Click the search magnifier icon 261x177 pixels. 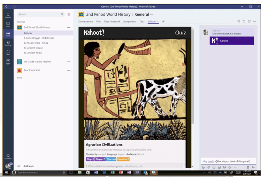[x=62, y=15]
